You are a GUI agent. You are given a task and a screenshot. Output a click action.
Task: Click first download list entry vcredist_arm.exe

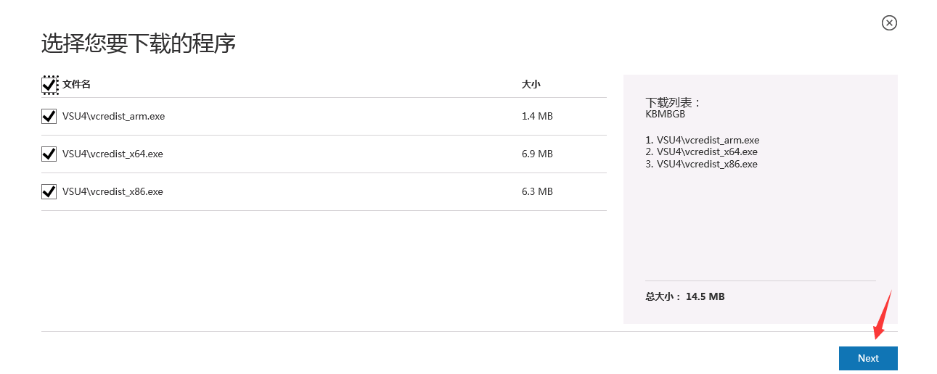tap(703, 140)
